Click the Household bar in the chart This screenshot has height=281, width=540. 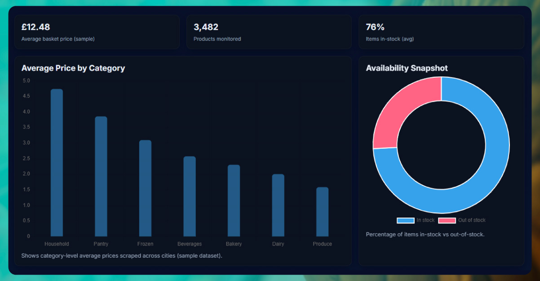[x=57, y=162]
